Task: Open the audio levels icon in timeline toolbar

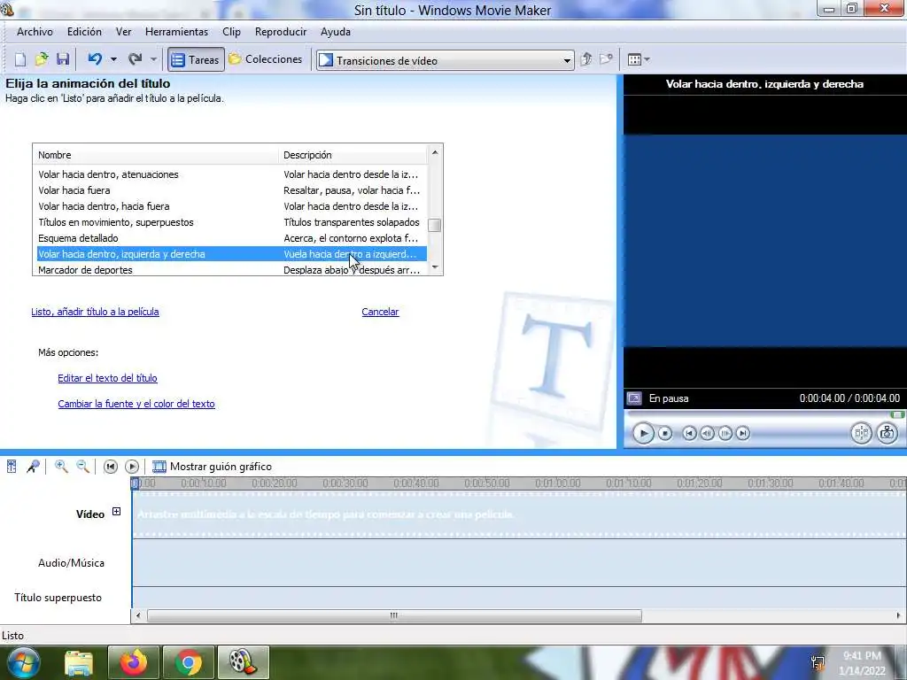Action: [x=12, y=466]
